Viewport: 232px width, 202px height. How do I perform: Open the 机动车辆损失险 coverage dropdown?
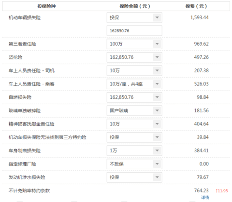134,17
